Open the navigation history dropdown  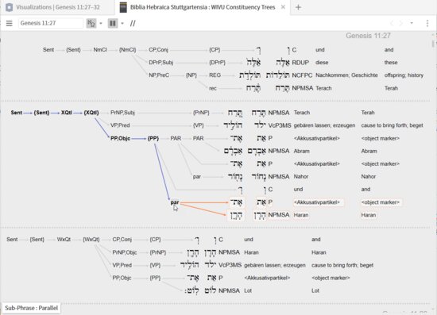[412, 23]
